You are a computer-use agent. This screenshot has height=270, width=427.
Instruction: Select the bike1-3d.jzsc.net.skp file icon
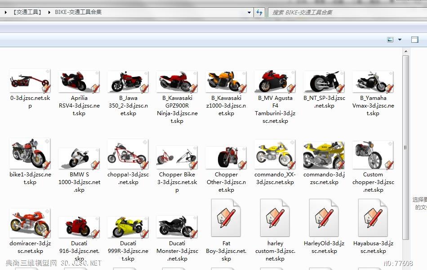coord(30,153)
